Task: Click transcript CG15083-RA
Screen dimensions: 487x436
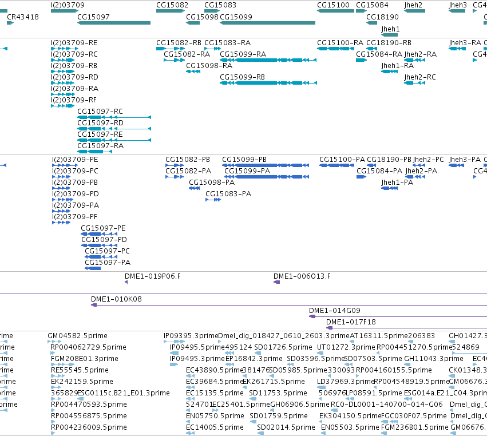Action: (213, 49)
